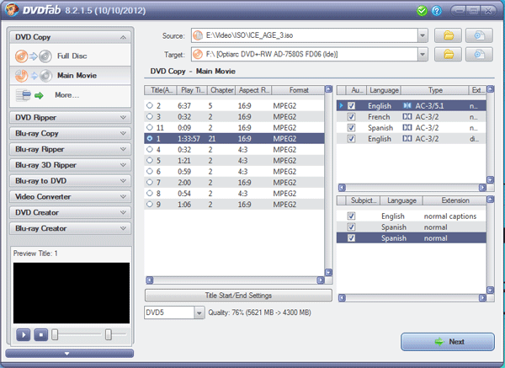Screen dimensions: 505x368
Task: Click the green arrow icon on Next
Action: pyautogui.click(x=439, y=342)
